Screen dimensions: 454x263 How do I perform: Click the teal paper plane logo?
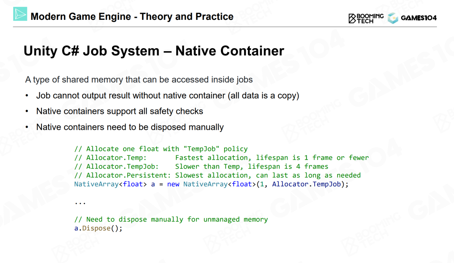point(20,14)
